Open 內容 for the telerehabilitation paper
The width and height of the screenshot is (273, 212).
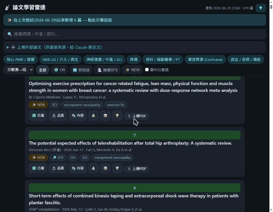coord(77,168)
